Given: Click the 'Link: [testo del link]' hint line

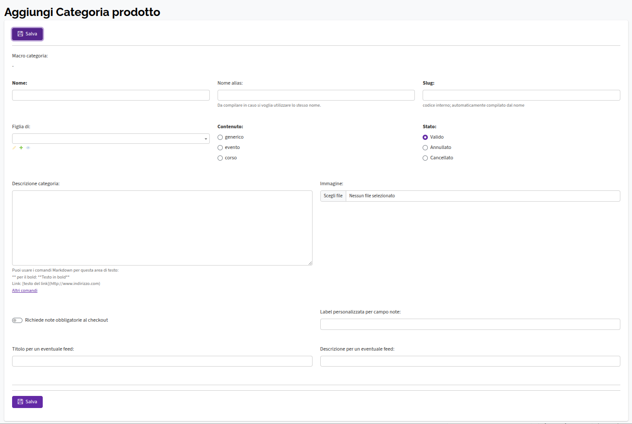Looking at the screenshot, I should coord(56,284).
